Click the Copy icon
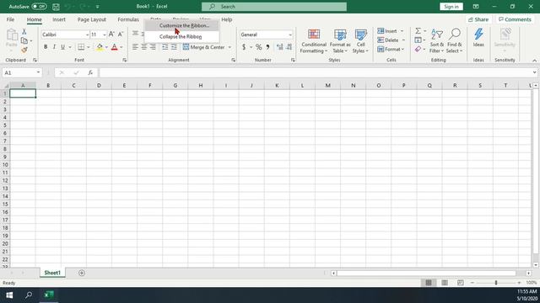Image resolution: width=540 pixels, height=303 pixels. (24, 41)
